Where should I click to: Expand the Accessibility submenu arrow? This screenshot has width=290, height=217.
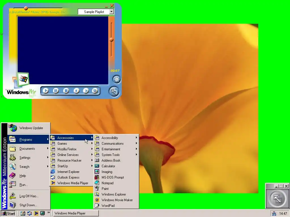pyautogui.click(x=137, y=138)
